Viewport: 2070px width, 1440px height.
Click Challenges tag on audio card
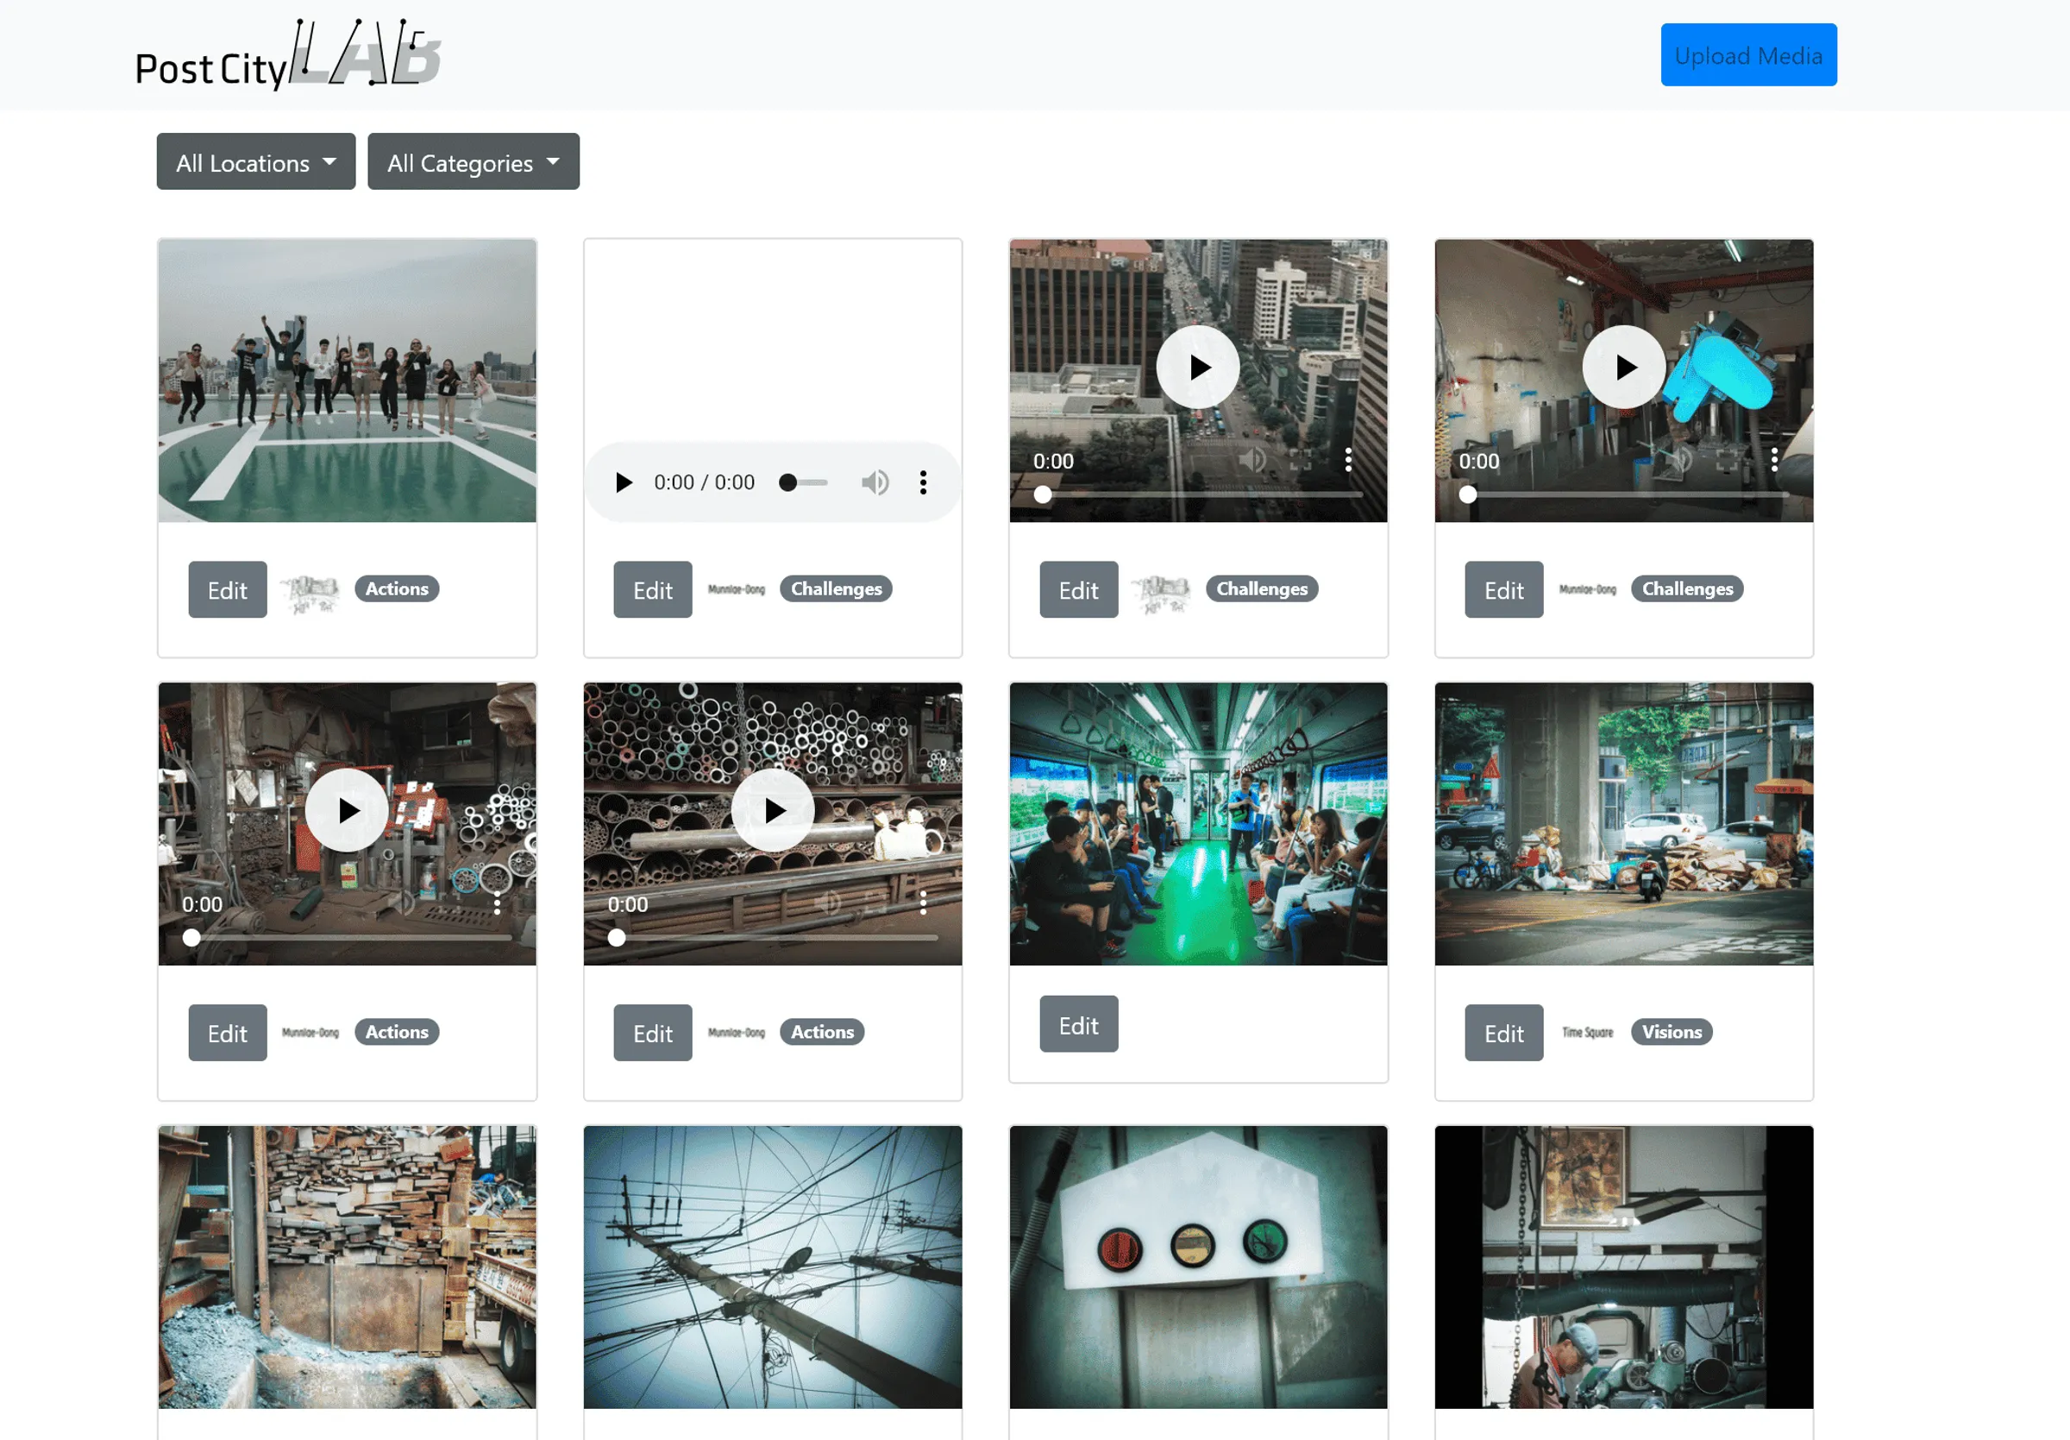pos(836,588)
